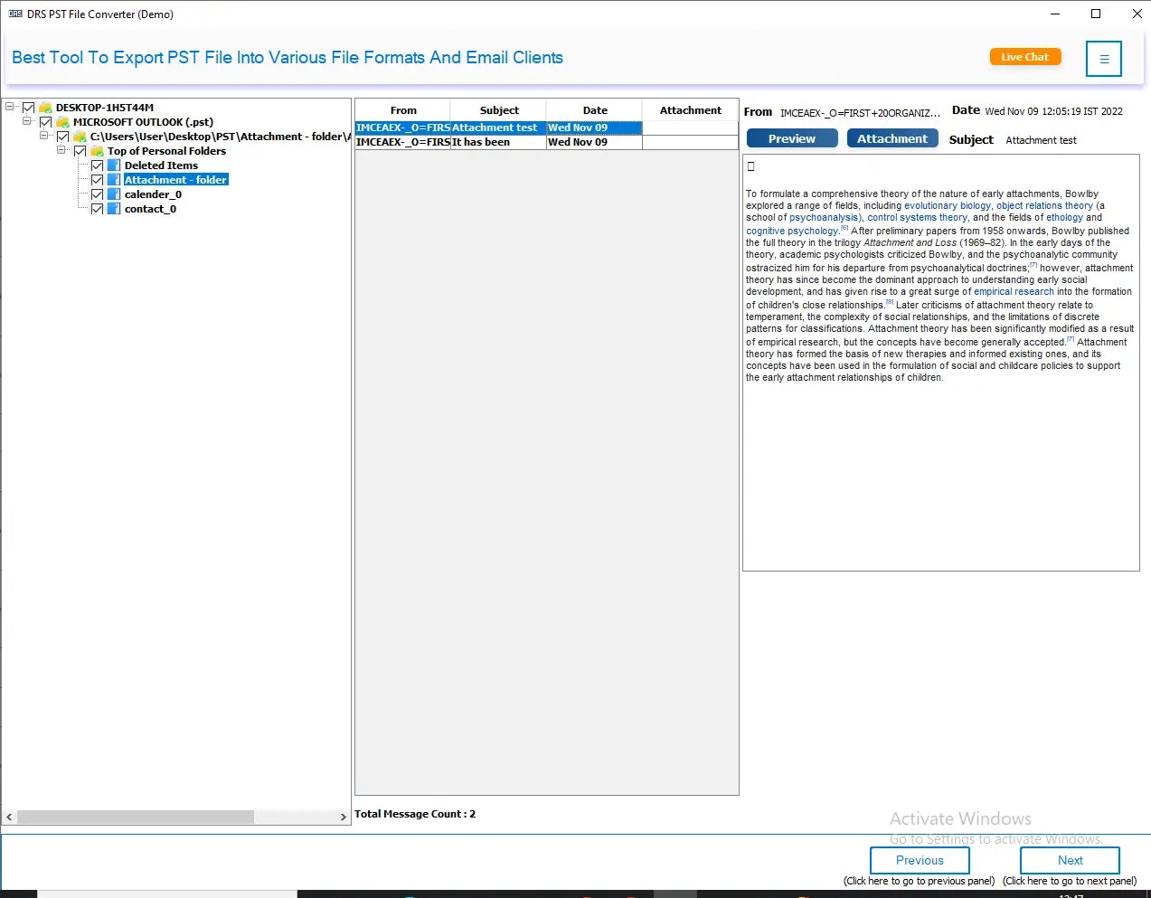Screen dimensions: 1151x898
Task: Click the Date value 'Wed Nov 09 12:05:19 IST 2022'
Action: [1053, 112]
